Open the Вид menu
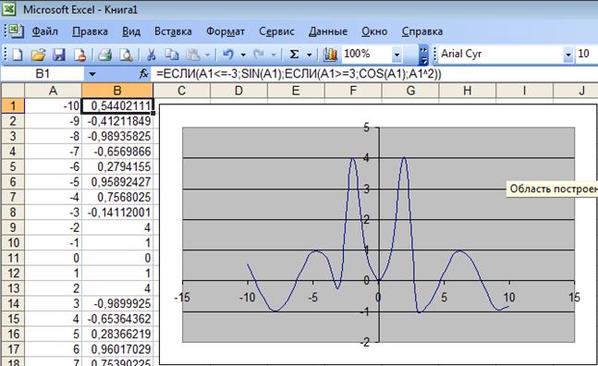Image resolution: width=598 pixels, height=366 pixels. point(131,31)
